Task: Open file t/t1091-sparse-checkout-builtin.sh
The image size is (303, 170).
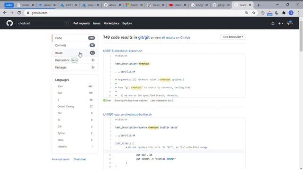Action: click(127, 114)
